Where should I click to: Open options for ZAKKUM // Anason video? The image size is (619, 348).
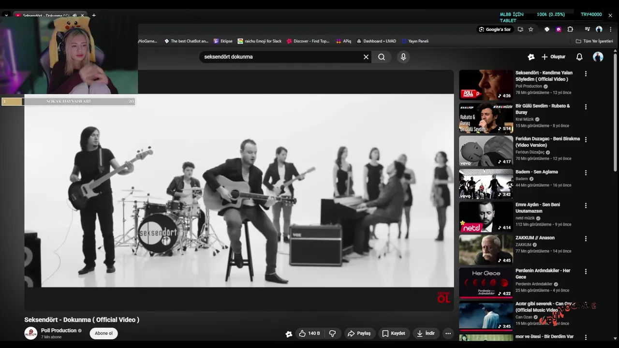[x=586, y=239]
